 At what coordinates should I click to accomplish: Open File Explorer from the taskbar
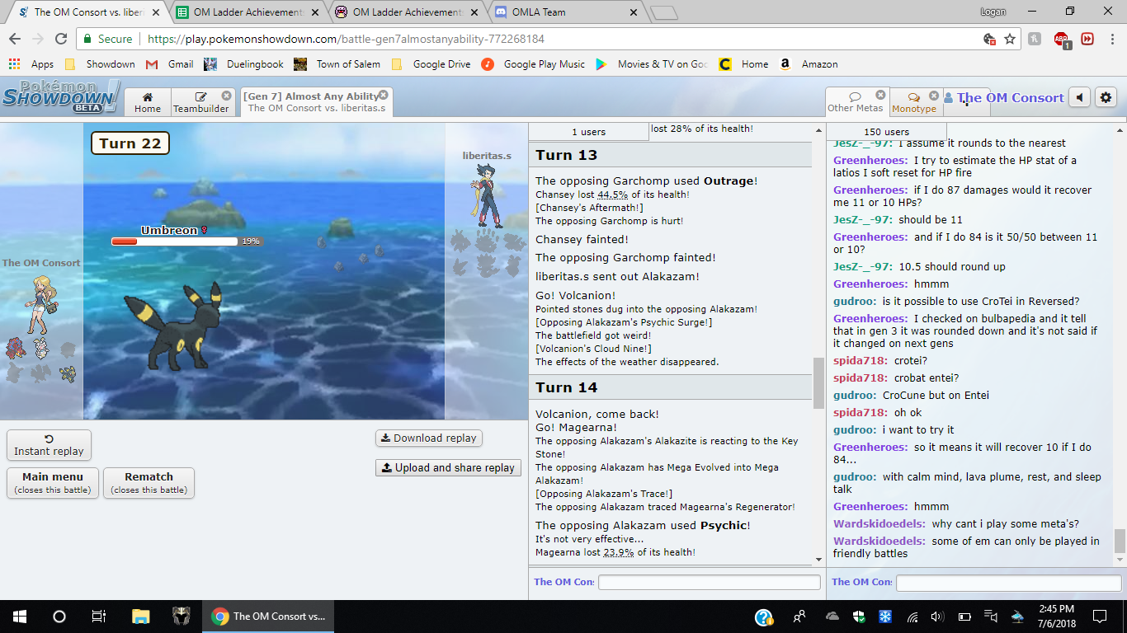pyautogui.click(x=141, y=616)
